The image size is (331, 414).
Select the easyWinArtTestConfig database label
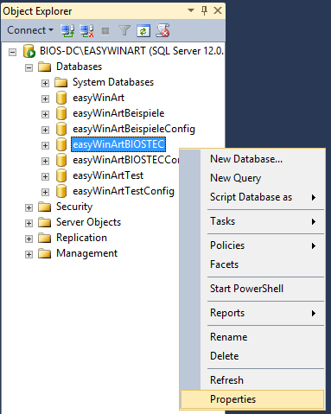pos(124,191)
